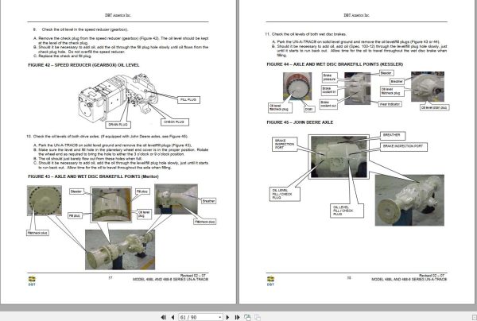Click the speed reducer gearbox drawing
The width and height of the screenshot is (477, 321).
coord(117,97)
